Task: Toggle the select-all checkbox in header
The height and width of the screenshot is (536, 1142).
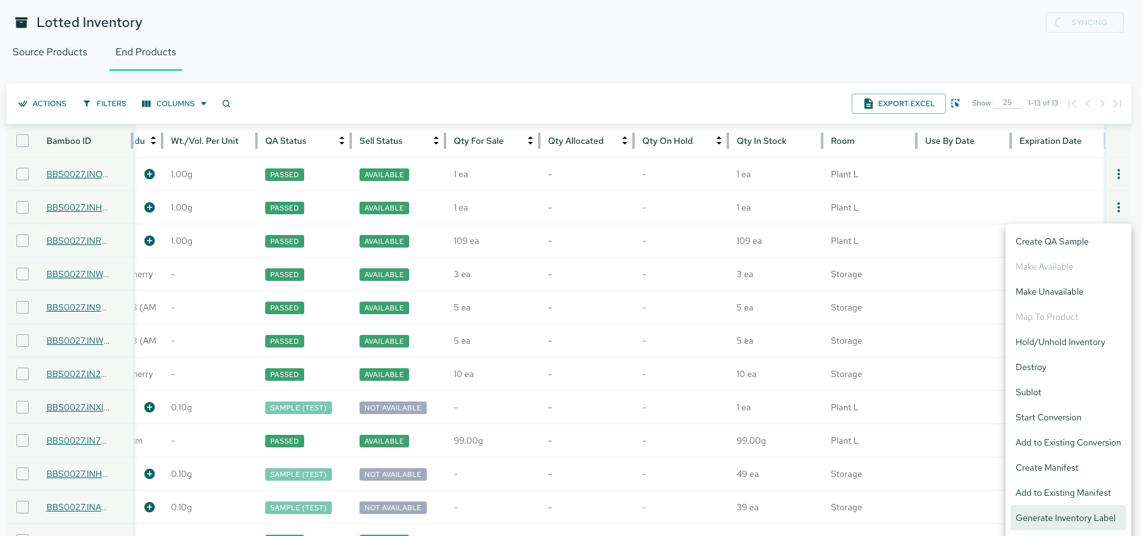Action: click(x=23, y=141)
